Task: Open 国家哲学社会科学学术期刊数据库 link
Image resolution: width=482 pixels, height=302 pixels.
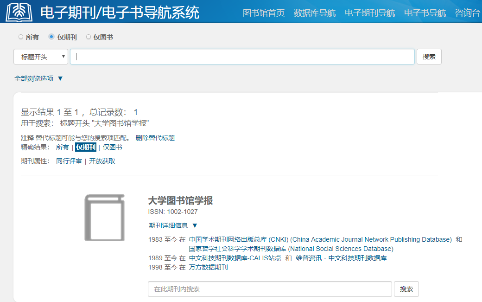Action: click(291, 249)
